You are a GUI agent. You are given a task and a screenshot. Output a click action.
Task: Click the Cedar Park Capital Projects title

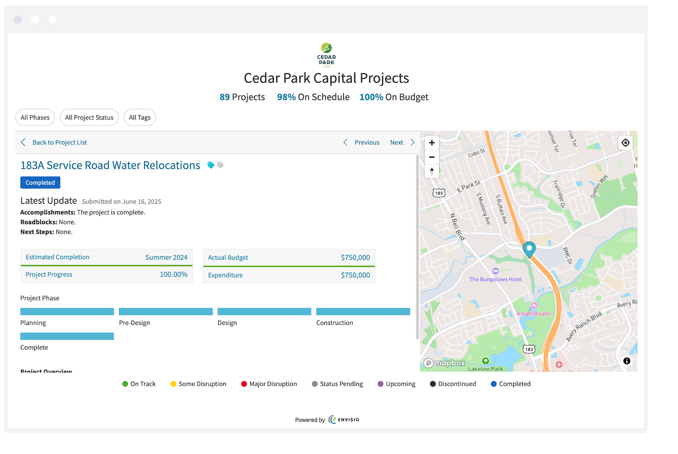pos(326,78)
